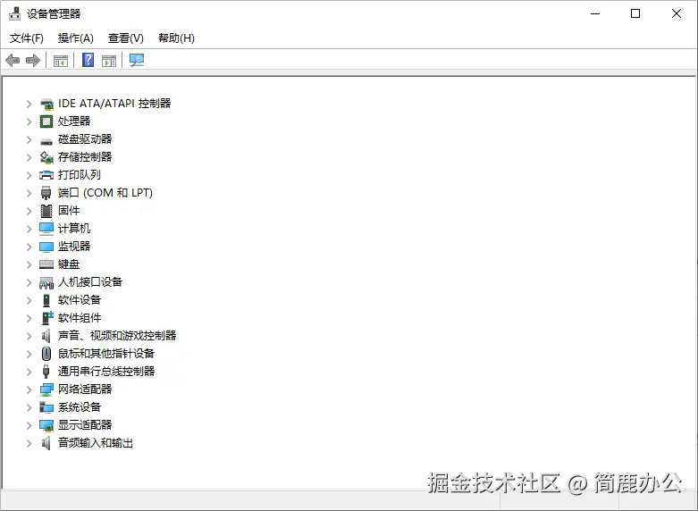This screenshot has width=698, height=511.
Task: Expand the 显示适配器 node chevron
Action: point(29,425)
